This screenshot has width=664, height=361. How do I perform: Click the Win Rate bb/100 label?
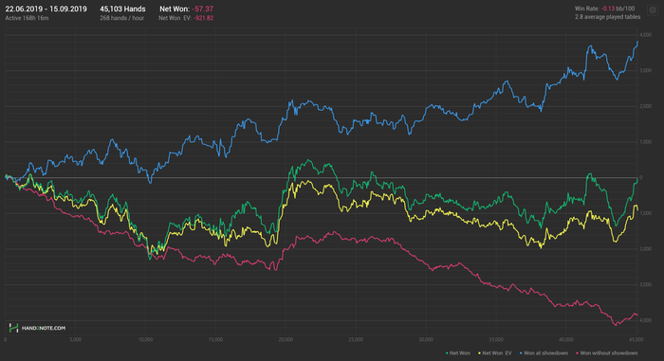coord(605,9)
